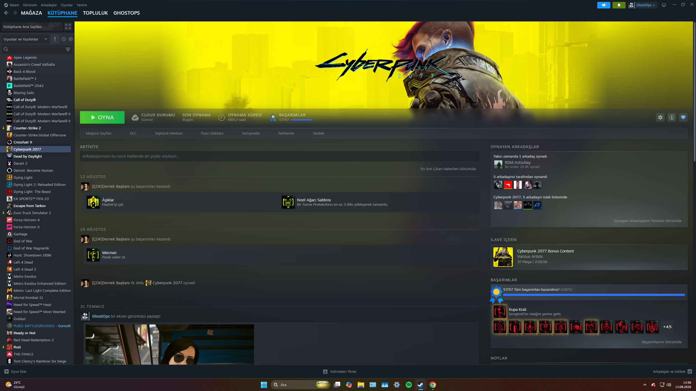Click the Noel Ağacı Saldırısı achievement icon
Viewport: 696px width, 391px height.
click(x=288, y=202)
